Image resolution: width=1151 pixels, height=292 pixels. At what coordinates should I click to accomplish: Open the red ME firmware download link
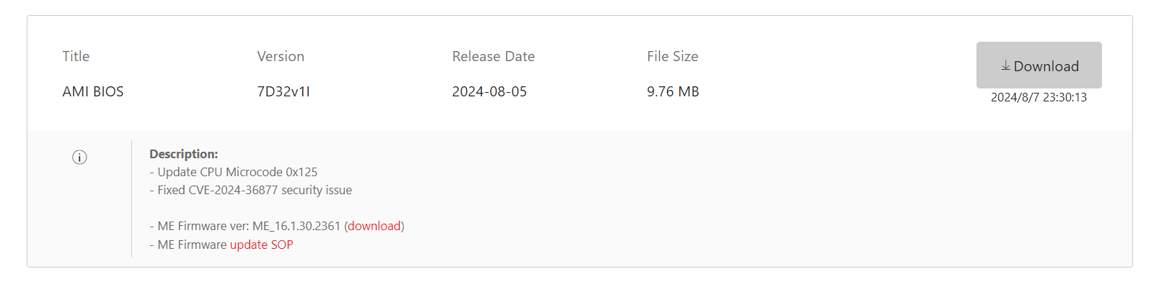[374, 226]
